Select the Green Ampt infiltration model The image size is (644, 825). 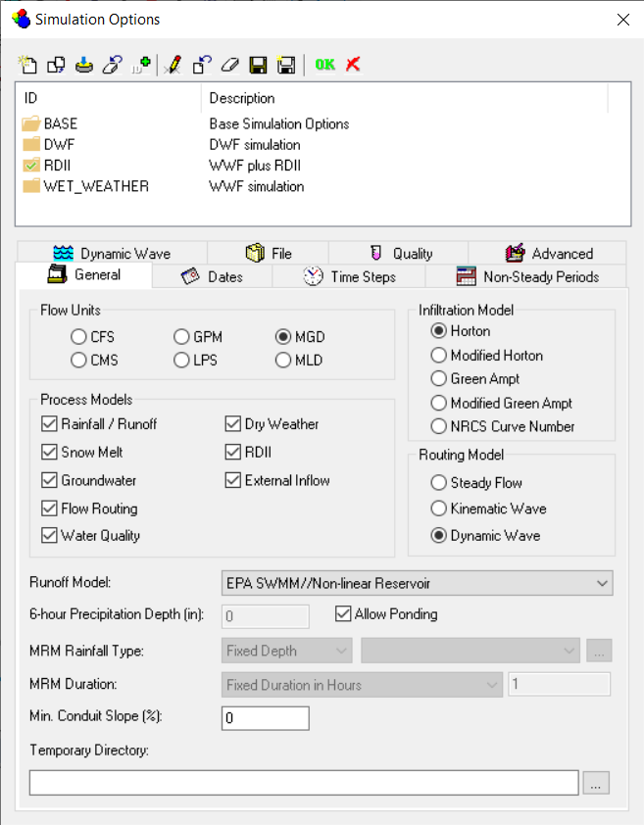438,379
